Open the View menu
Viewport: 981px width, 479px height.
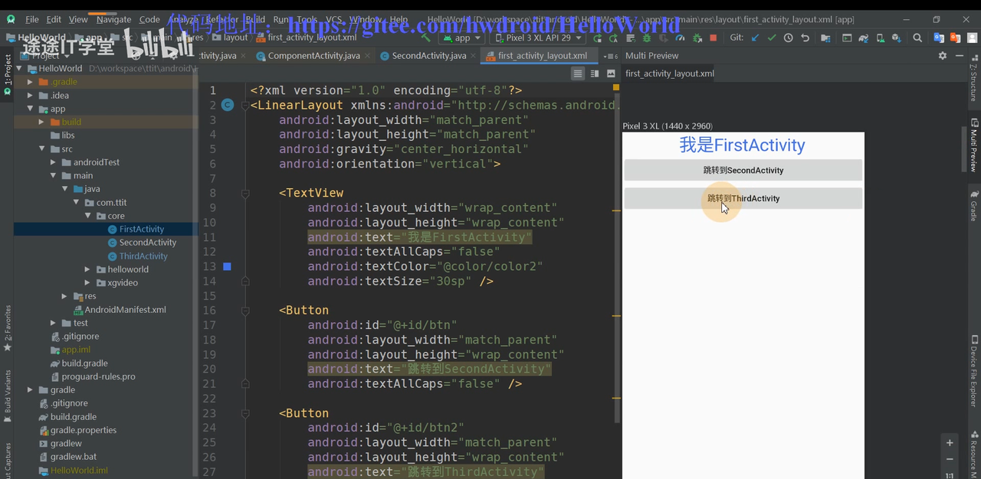click(x=78, y=19)
